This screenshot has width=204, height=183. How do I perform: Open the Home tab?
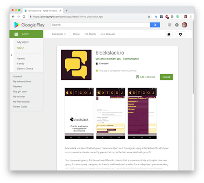[x=76, y=34]
